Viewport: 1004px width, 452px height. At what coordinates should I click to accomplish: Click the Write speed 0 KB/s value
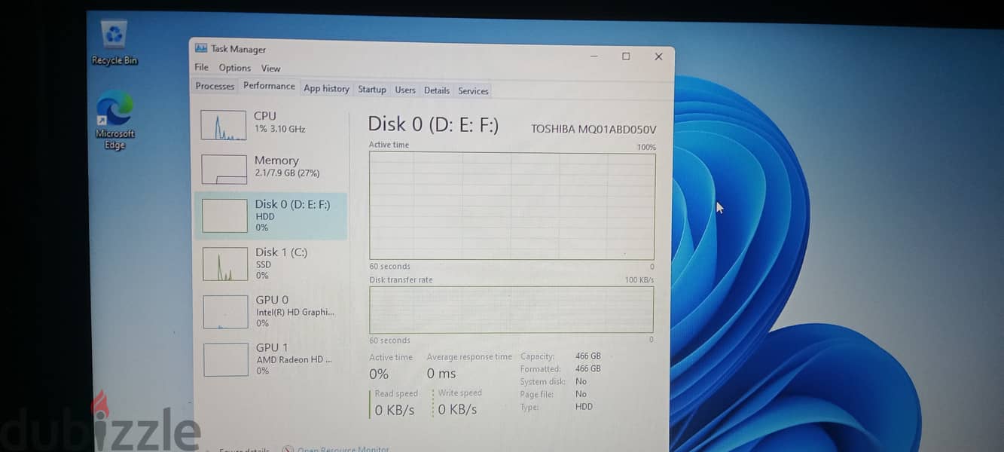457,410
